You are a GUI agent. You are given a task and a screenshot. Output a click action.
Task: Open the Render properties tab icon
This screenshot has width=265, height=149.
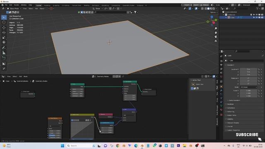click(221, 61)
